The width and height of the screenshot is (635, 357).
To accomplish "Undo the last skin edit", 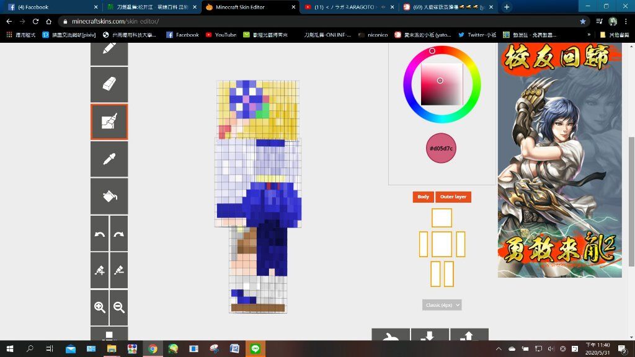I will click(100, 234).
